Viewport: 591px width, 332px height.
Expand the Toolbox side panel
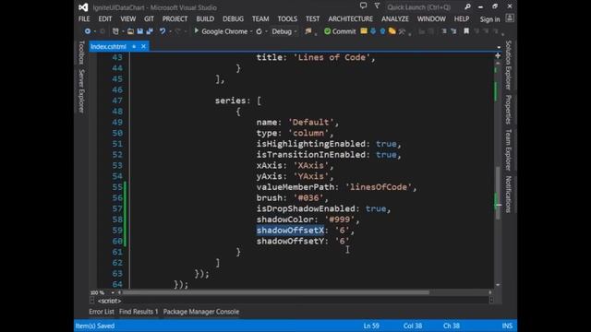[x=81, y=53]
